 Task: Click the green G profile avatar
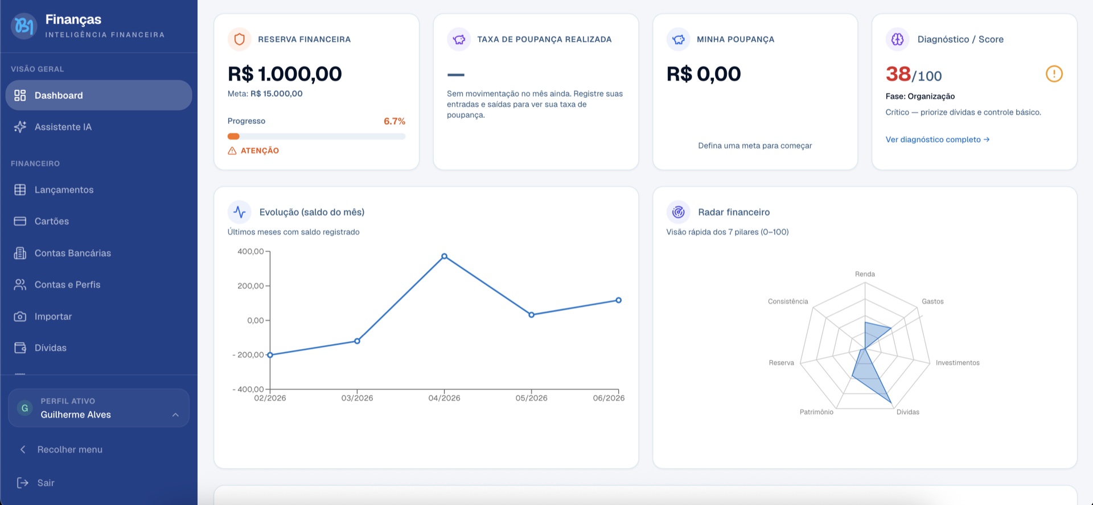(24, 408)
